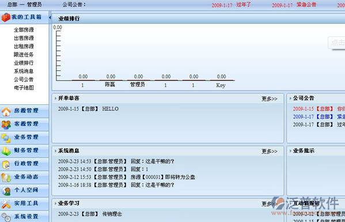Open 客源管理 people icon

click(6, 125)
